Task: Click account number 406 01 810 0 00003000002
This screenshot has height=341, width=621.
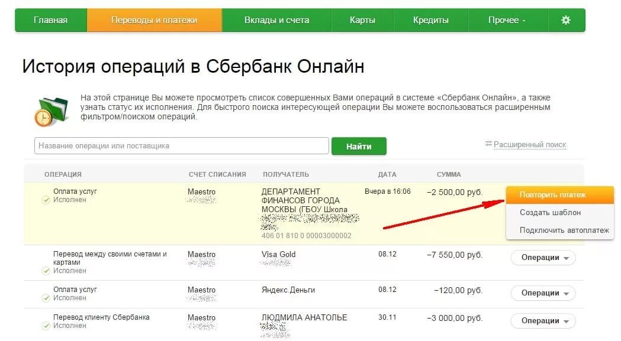Action: [x=307, y=236]
